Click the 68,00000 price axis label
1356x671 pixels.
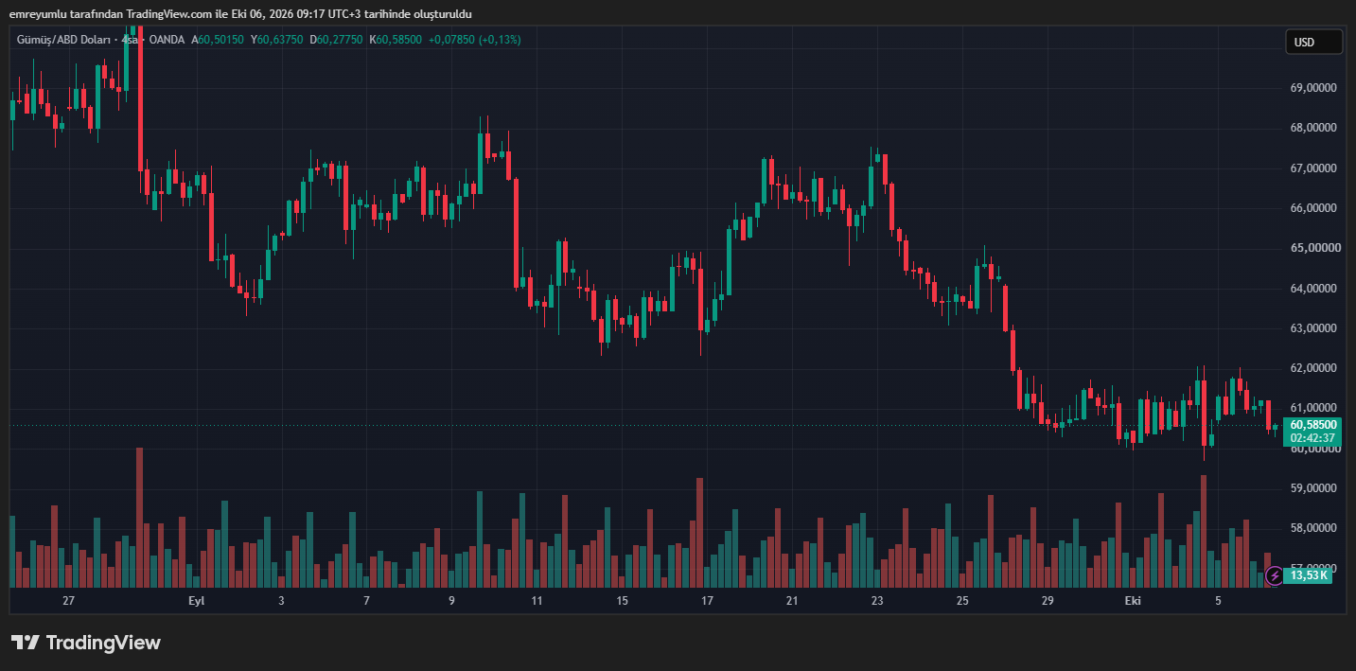click(1315, 128)
